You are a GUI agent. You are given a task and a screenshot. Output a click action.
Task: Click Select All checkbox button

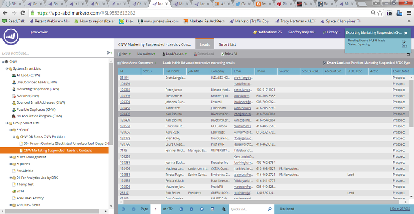pyautogui.click(x=229, y=54)
